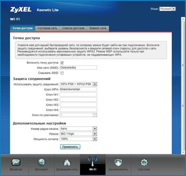Click the scrollbar down arrow
Image resolution: width=186 pixels, height=176 pixels.
[x=183, y=152]
